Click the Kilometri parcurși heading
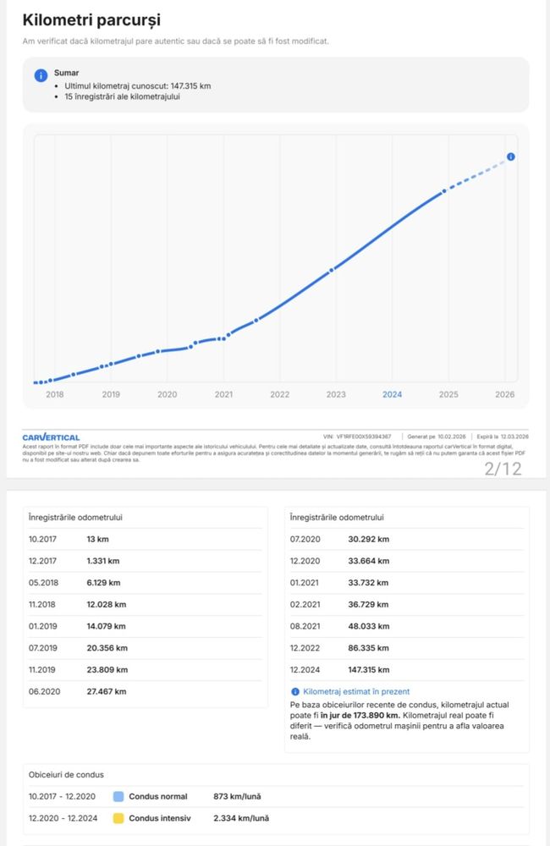The height and width of the screenshot is (846, 550). [x=91, y=20]
